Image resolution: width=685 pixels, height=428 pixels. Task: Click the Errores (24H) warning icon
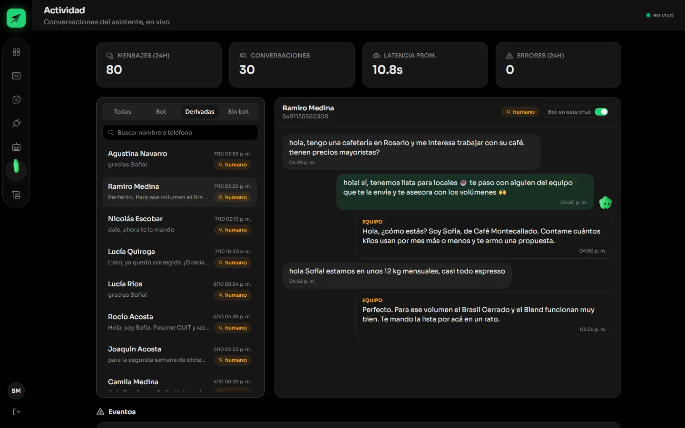coord(509,56)
